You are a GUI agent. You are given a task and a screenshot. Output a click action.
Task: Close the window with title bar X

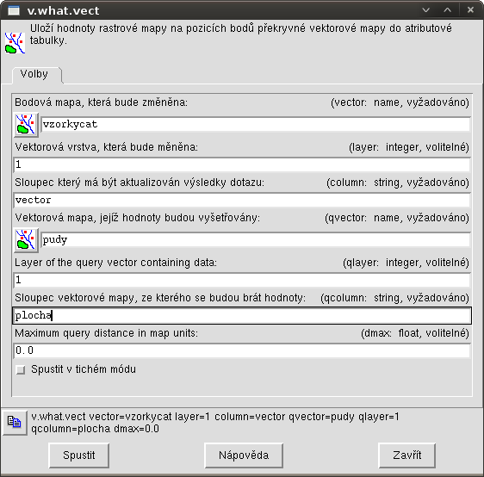(x=470, y=10)
